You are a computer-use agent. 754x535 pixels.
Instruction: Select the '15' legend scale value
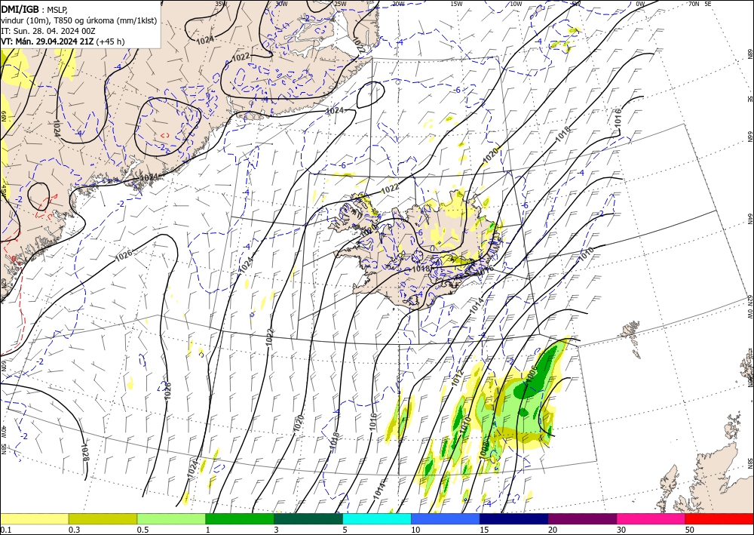click(x=484, y=530)
